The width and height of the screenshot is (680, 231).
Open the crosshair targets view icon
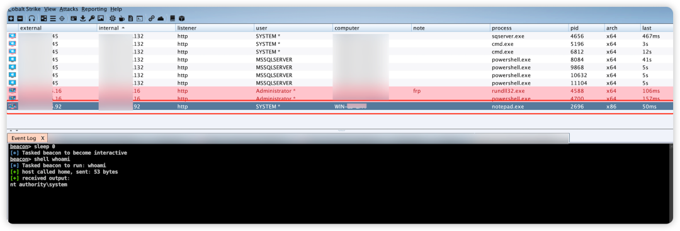coord(62,18)
